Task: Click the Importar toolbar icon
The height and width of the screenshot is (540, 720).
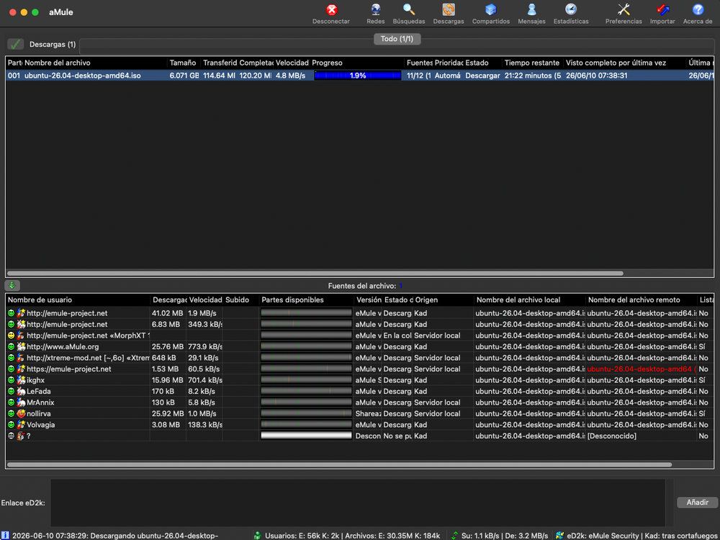Action: click(662, 10)
